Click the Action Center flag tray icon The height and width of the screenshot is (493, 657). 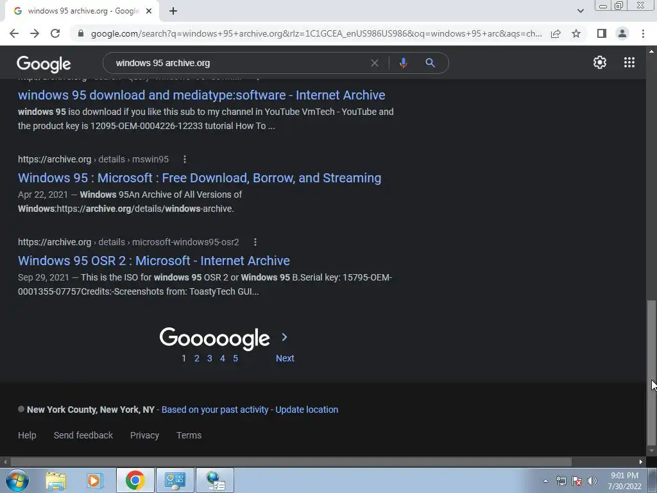click(577, 481)
